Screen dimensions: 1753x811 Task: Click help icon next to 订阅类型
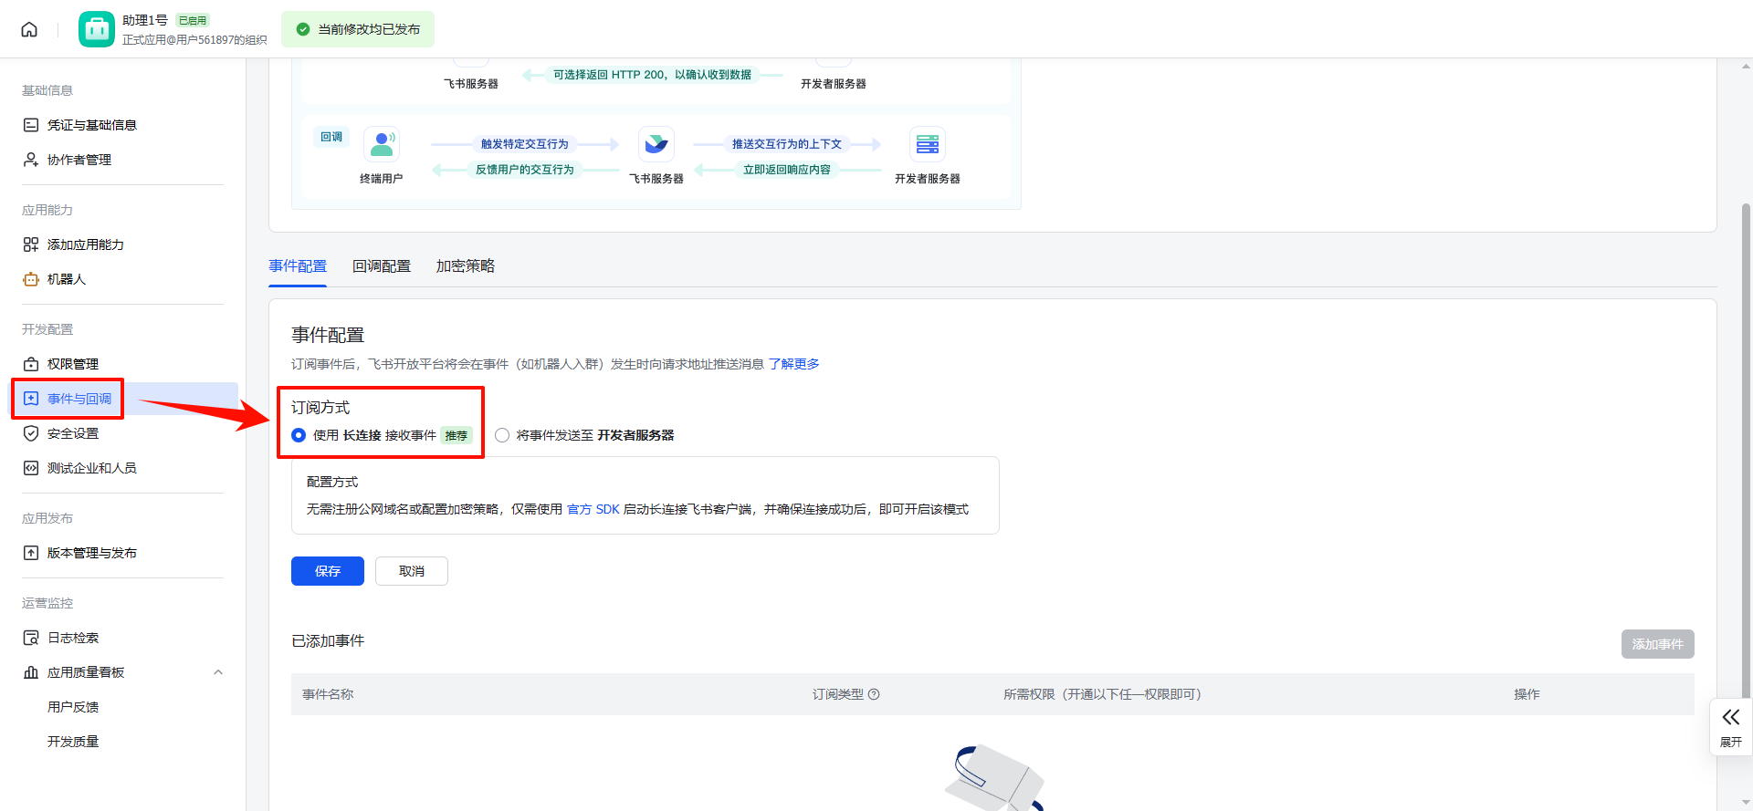(874, 694)
